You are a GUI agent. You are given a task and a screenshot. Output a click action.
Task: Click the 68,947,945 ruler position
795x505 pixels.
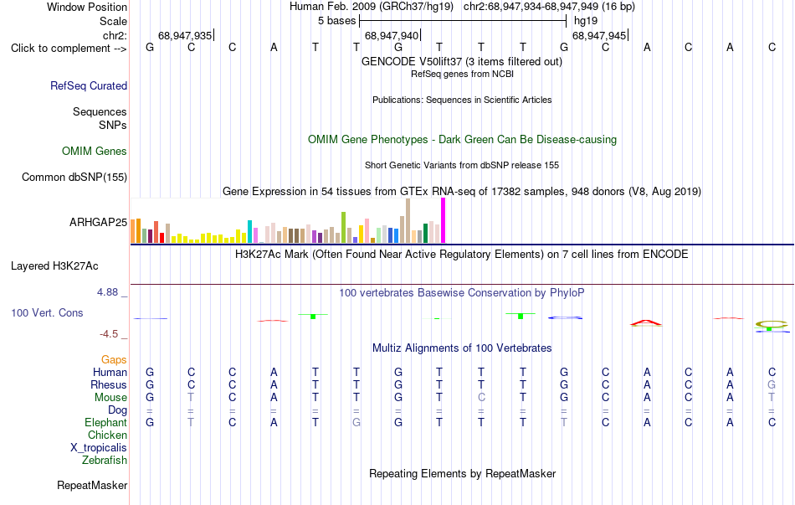coord(599,35)
